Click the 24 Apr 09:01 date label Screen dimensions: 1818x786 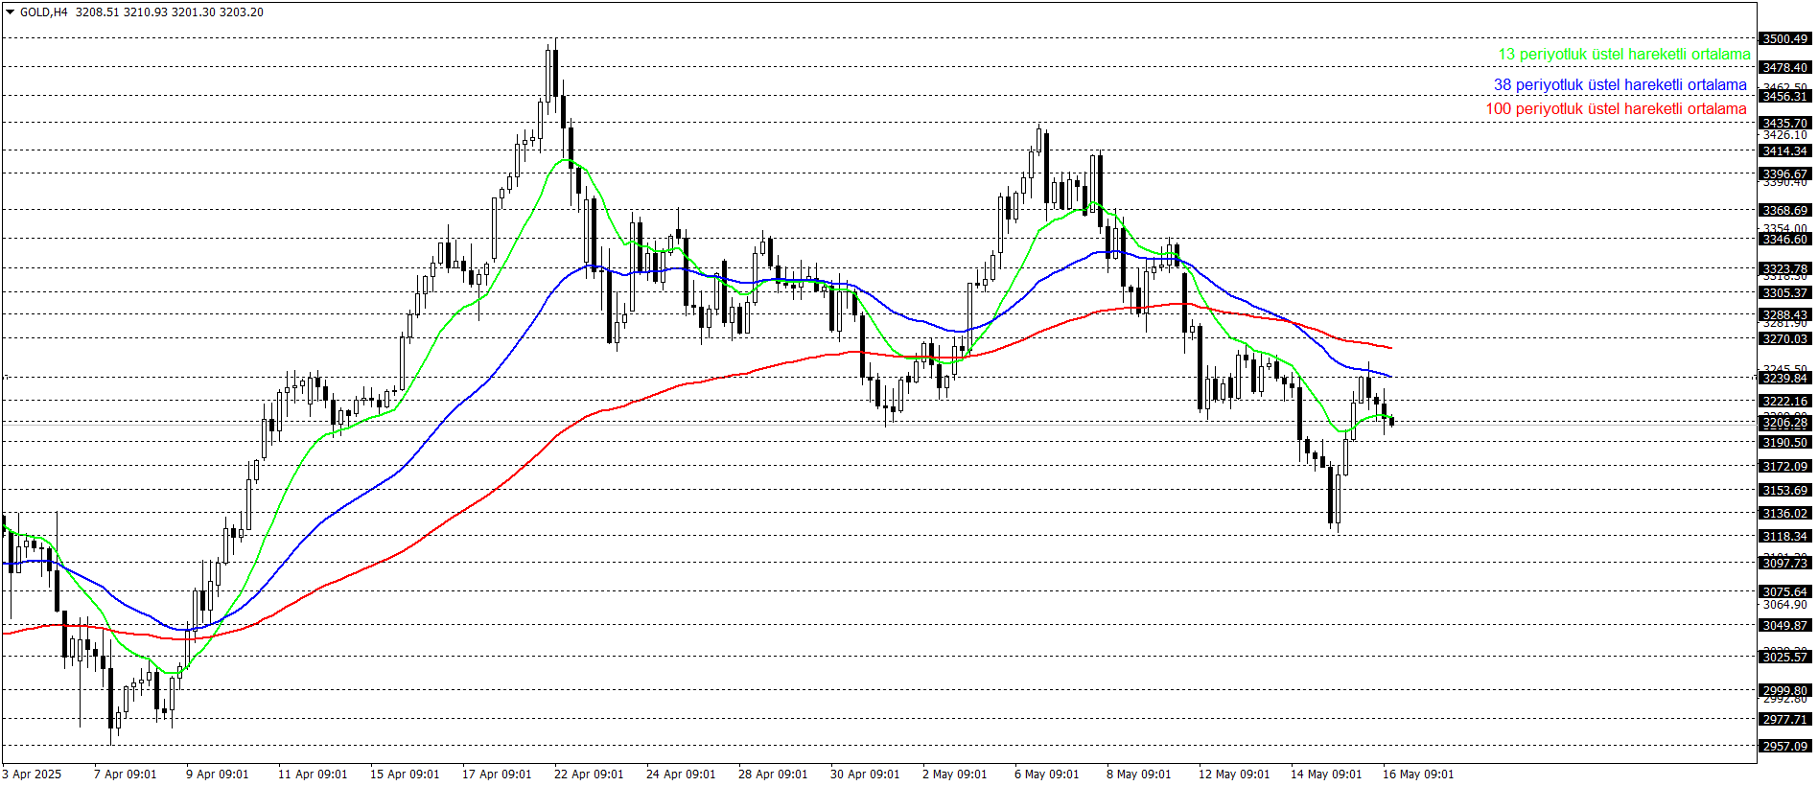coord(681,774)
